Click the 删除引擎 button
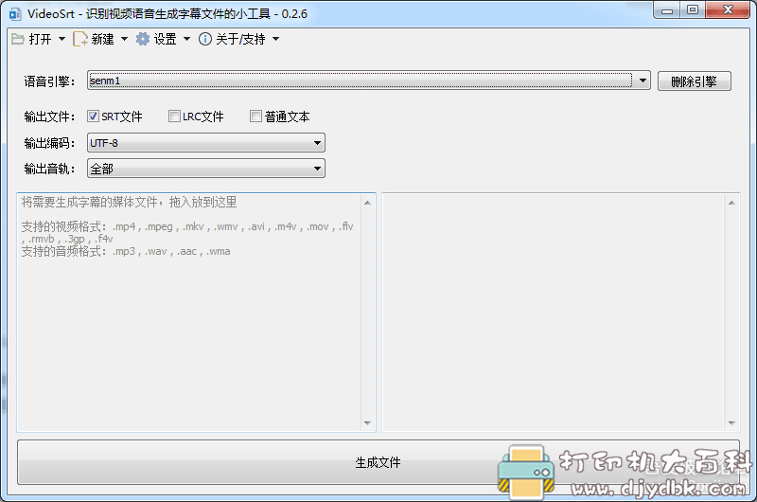This screenshot has height=502, width=757. coord(695,81)
